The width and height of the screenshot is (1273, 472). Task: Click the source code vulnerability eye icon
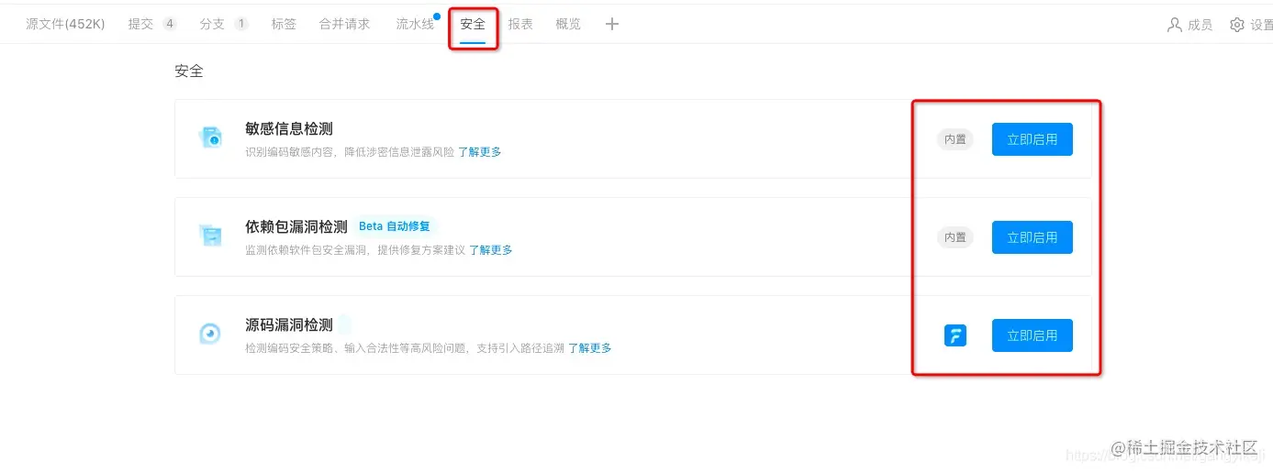(x=210, y=335)
